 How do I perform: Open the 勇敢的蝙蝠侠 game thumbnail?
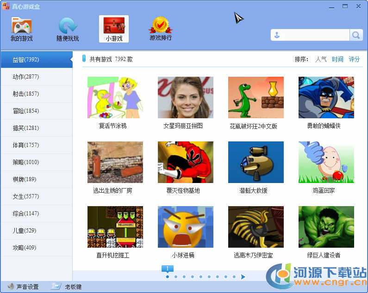point(326,98)
